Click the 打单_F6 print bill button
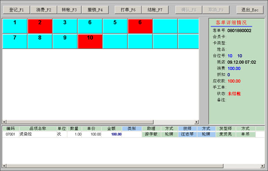 pos(128,10)
